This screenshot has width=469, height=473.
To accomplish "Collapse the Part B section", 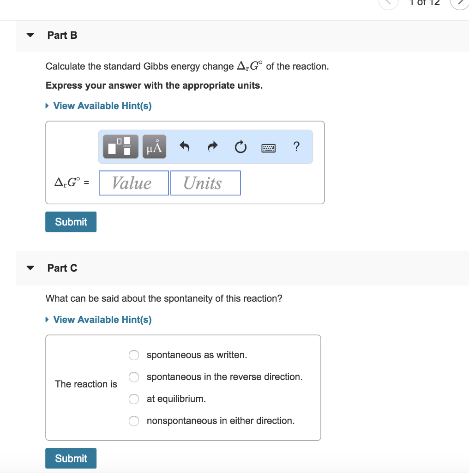I will click(x=30, y=35).
